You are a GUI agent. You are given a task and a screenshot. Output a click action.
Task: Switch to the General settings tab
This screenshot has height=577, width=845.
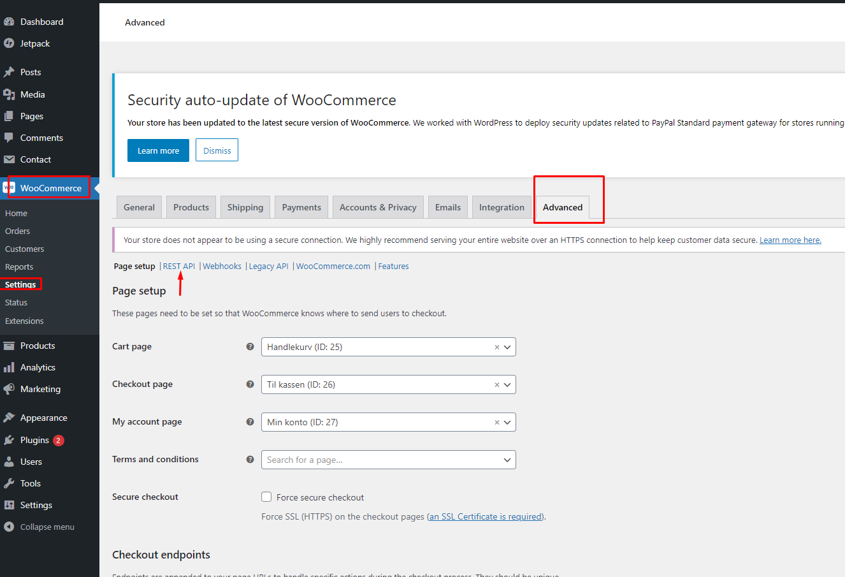pos(139,207)
